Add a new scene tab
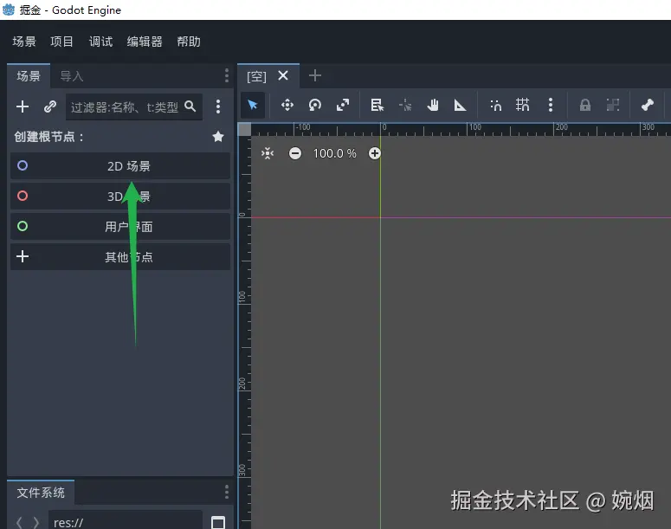 pos(315,75)
